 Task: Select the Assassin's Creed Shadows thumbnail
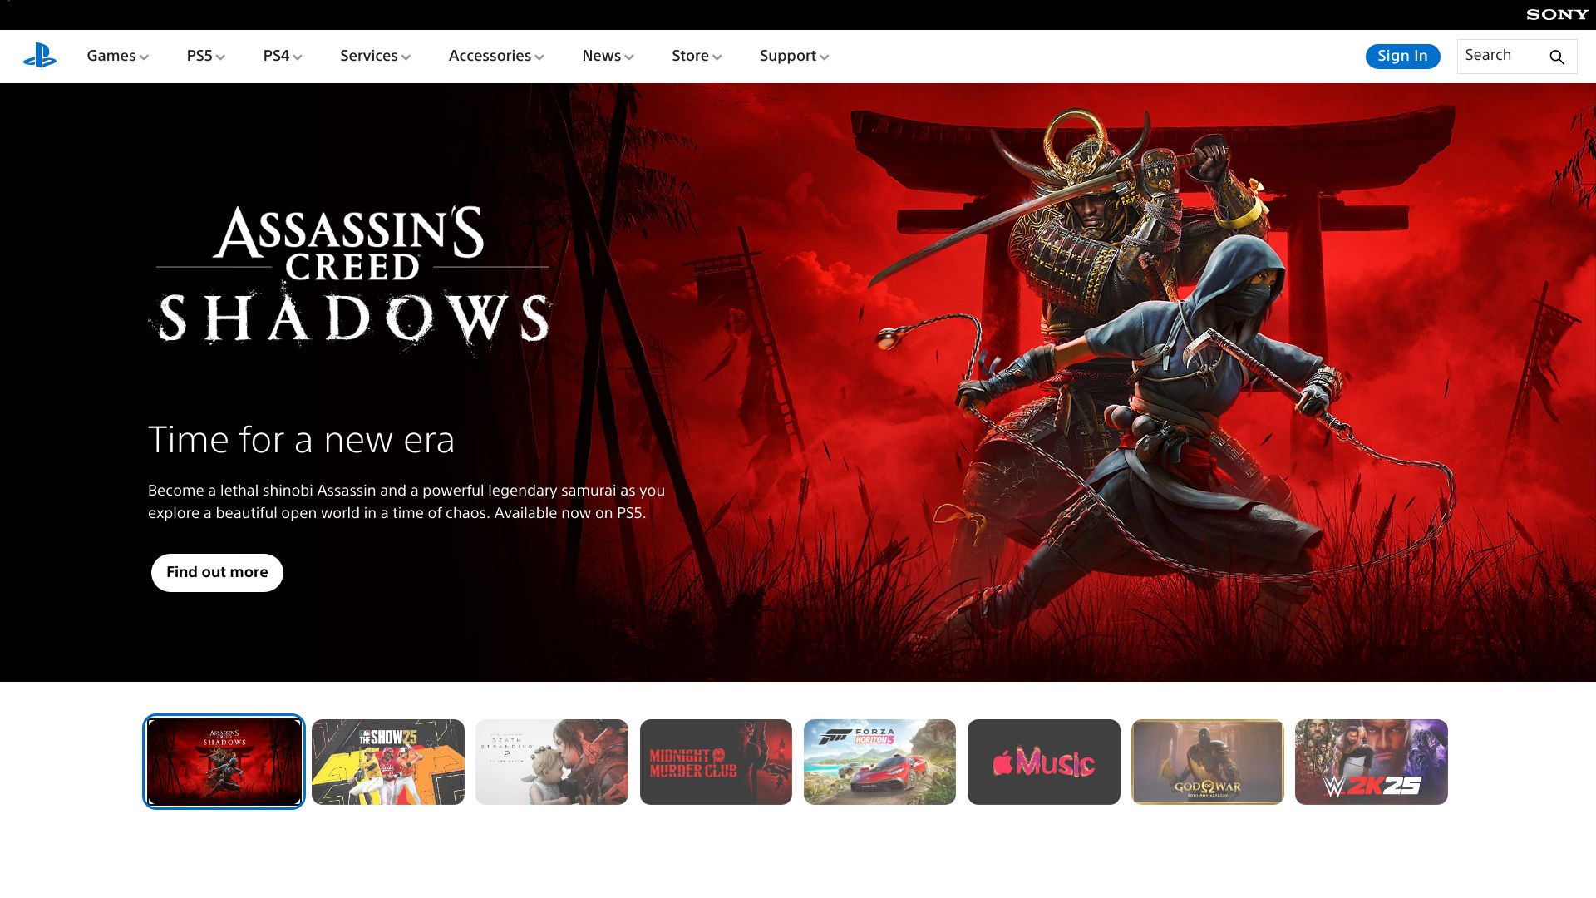224,762
